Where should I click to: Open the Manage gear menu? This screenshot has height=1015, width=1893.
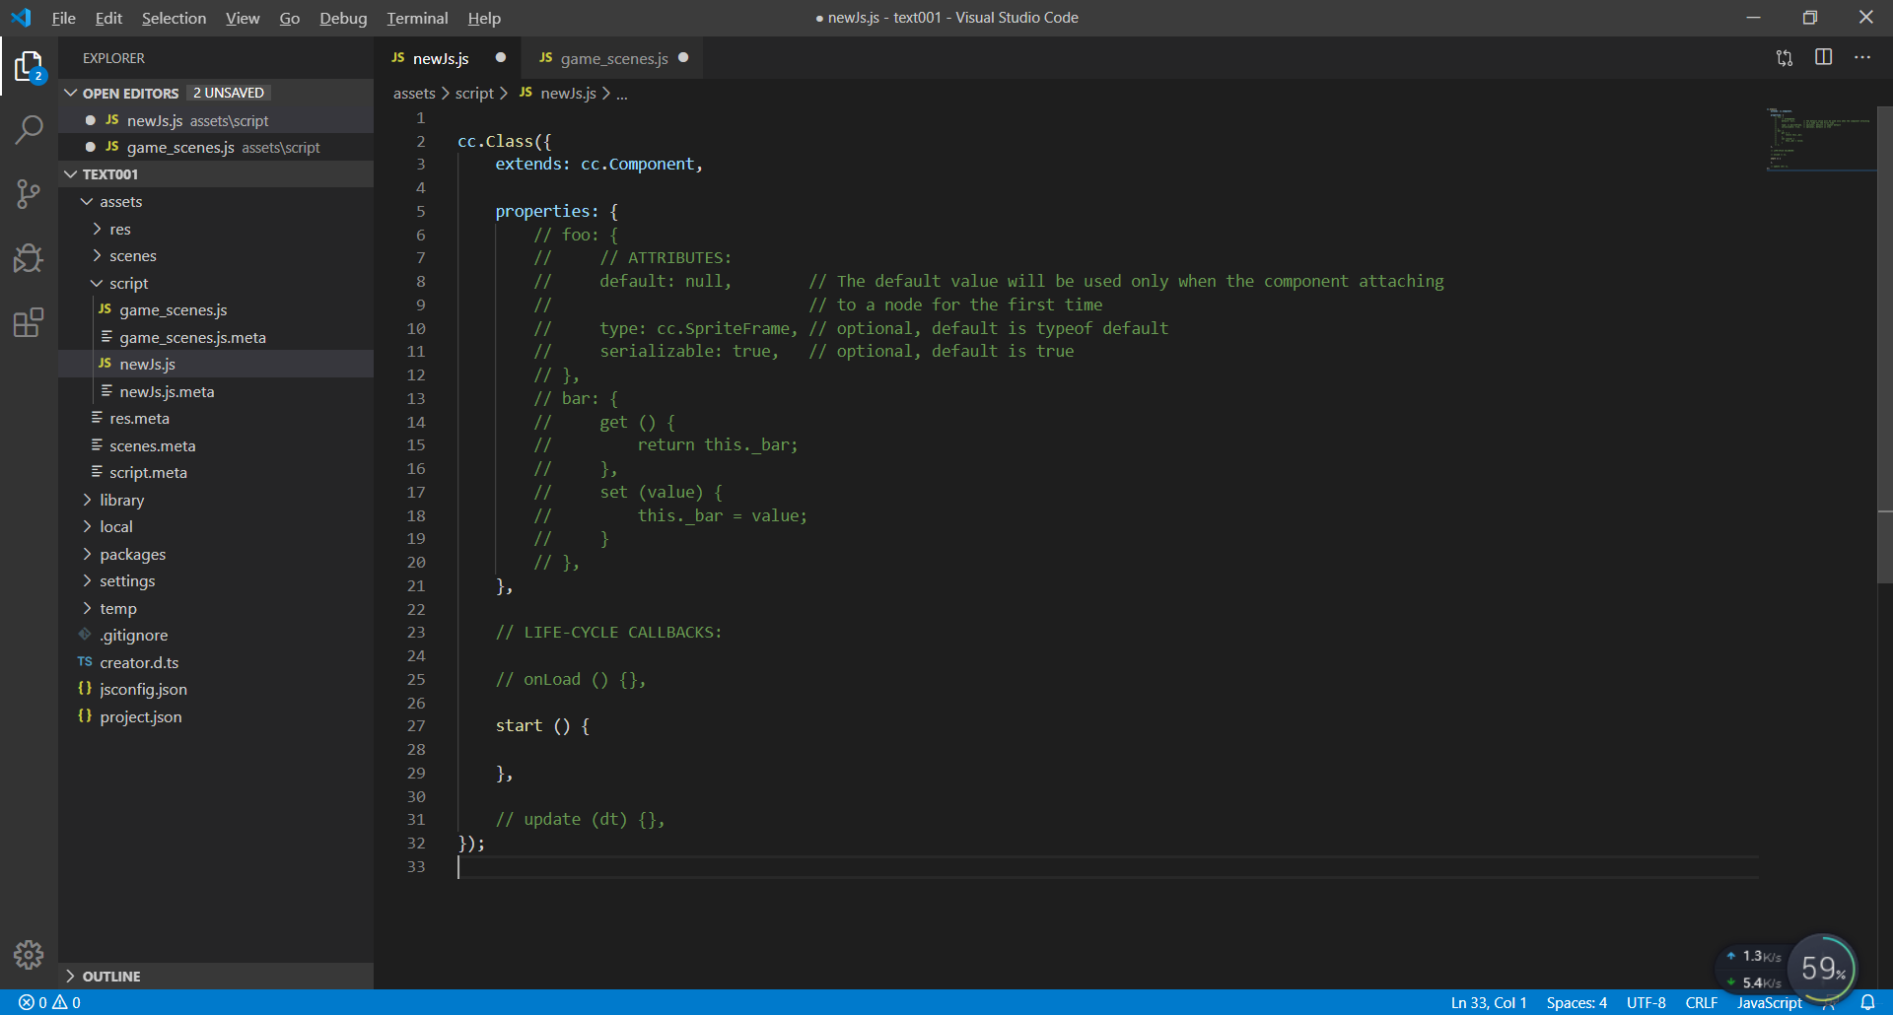(29, 954)
